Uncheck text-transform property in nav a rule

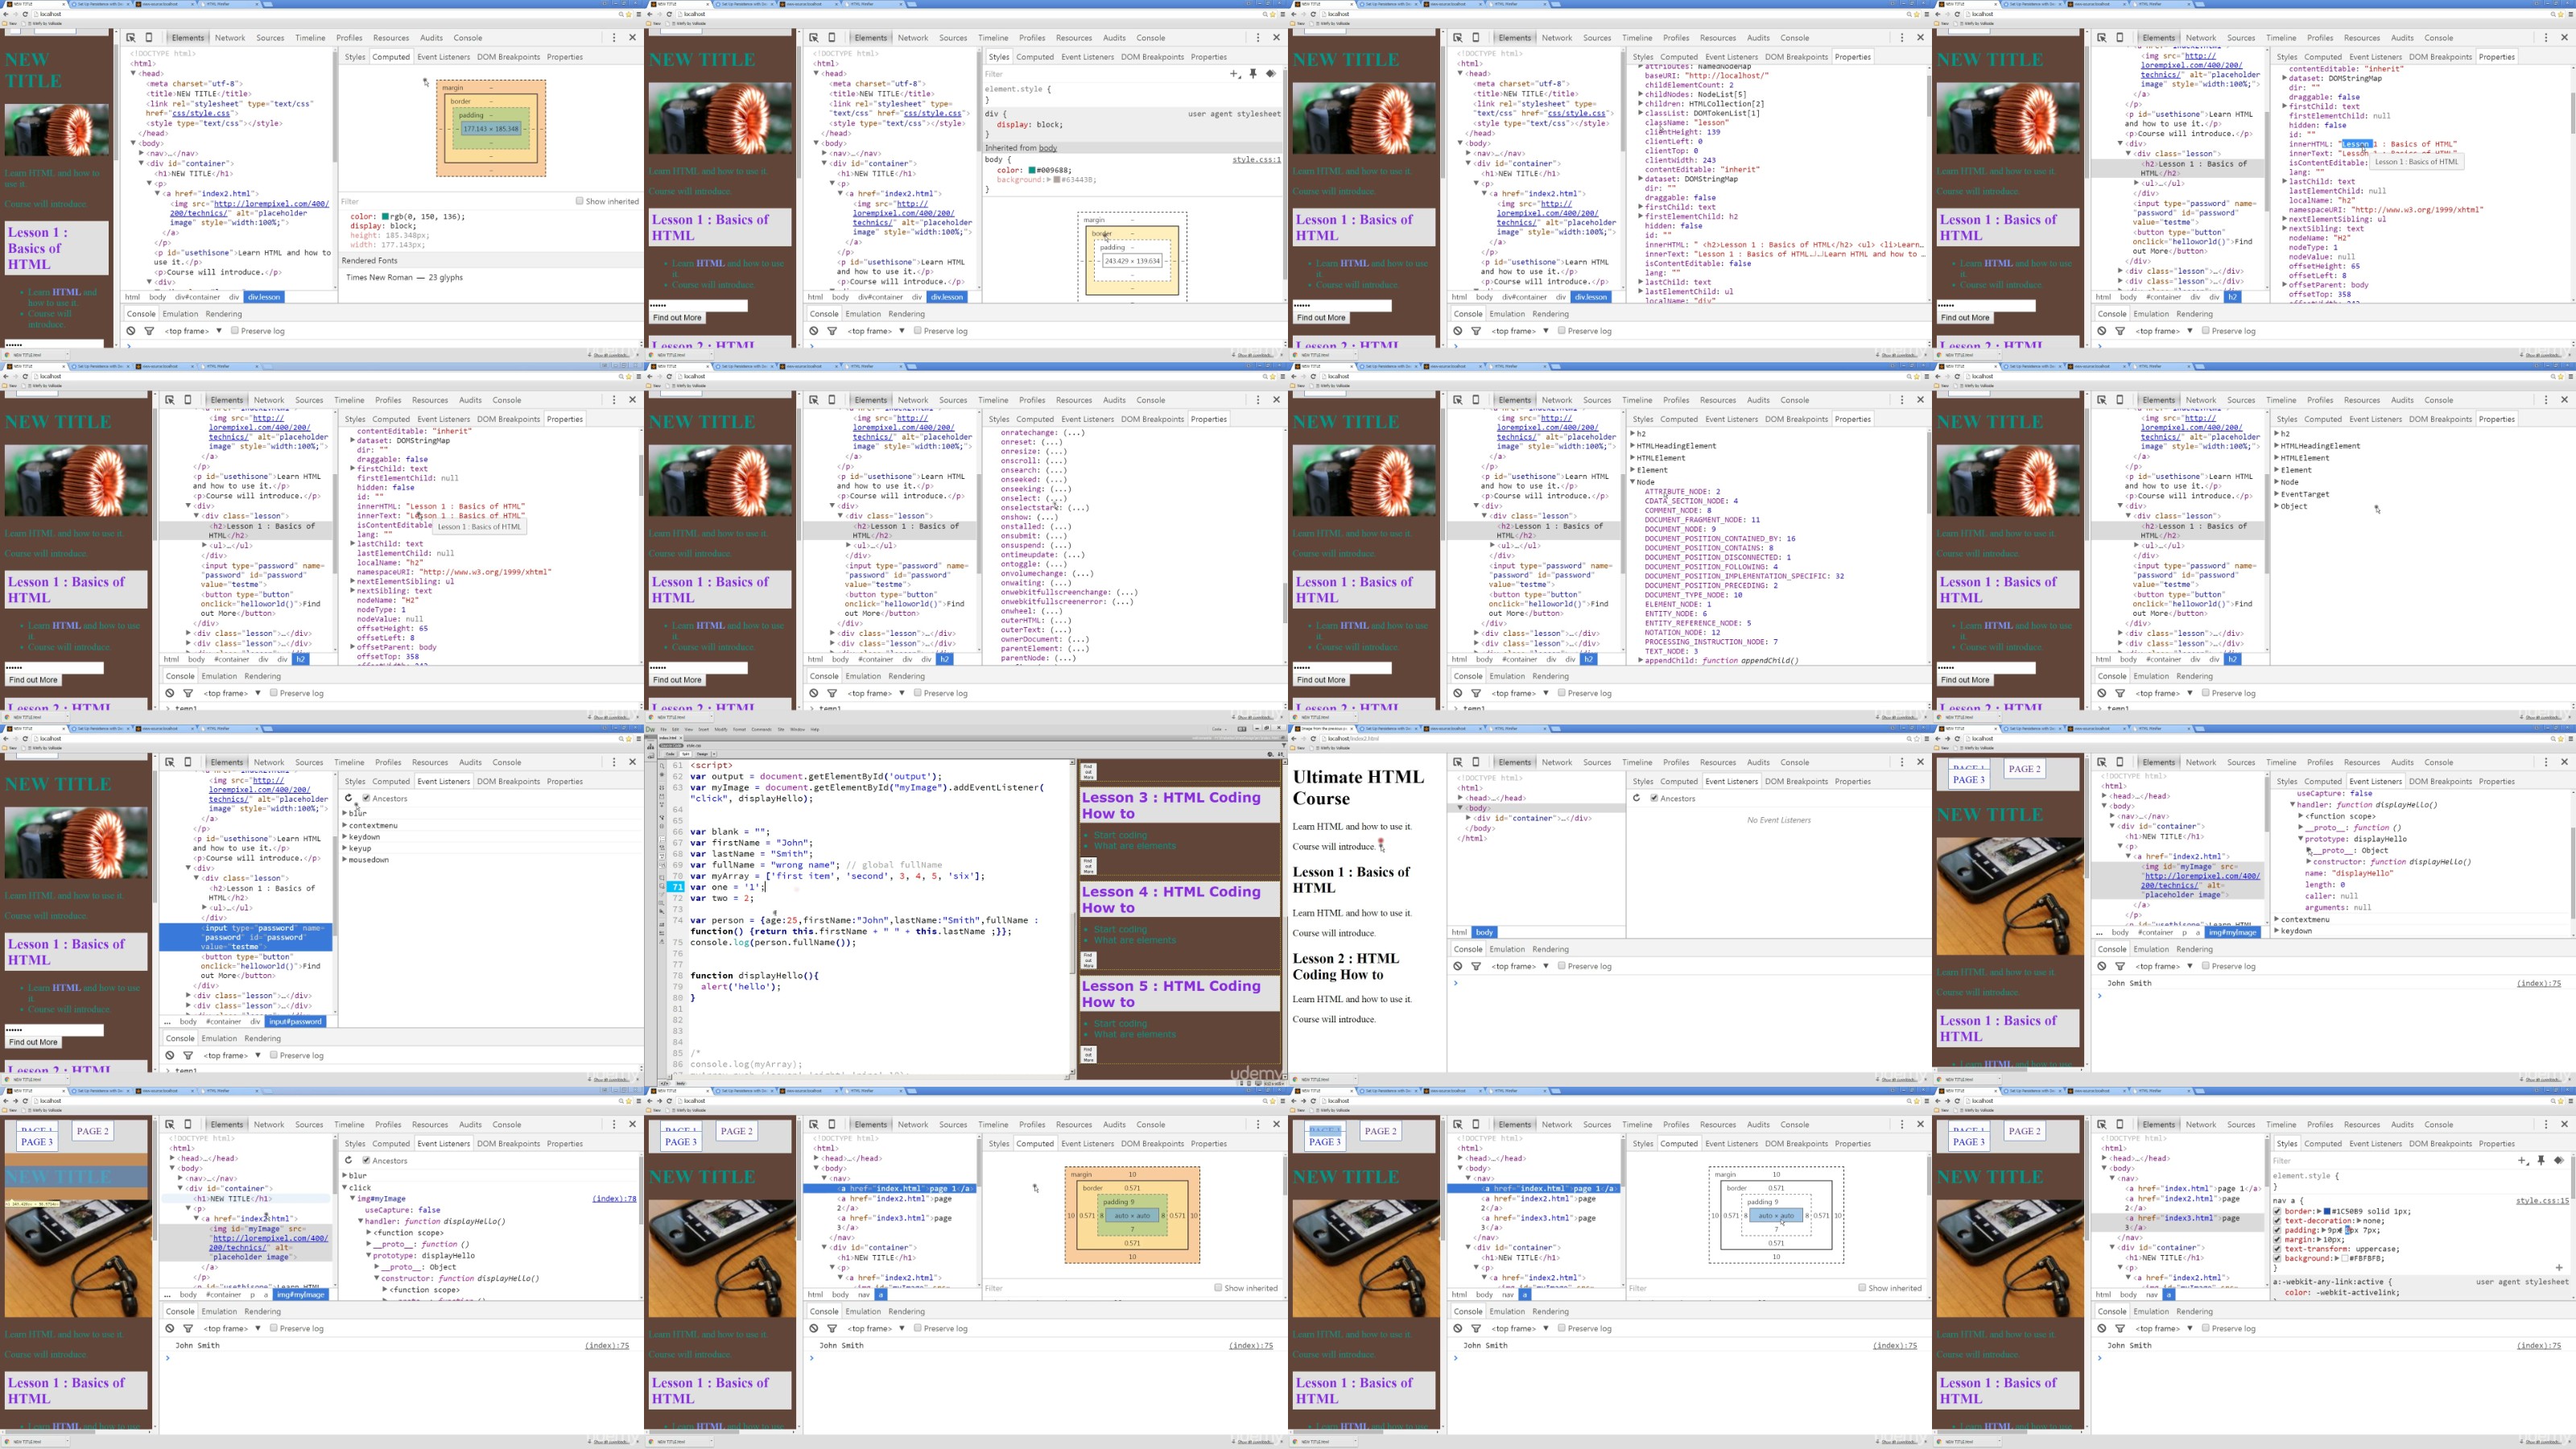coord(2278,1249)
